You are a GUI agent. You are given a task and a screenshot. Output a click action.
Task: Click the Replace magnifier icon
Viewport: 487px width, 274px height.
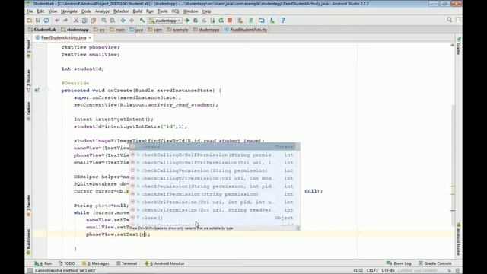112,21
